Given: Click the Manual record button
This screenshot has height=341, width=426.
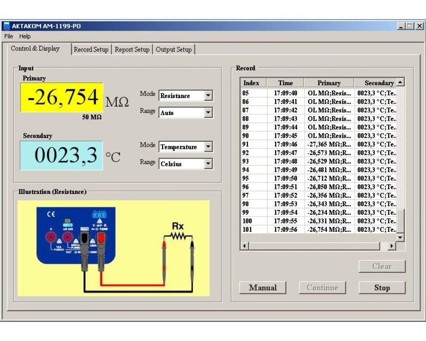Looking at the screenshot, I should pos(262,288).
